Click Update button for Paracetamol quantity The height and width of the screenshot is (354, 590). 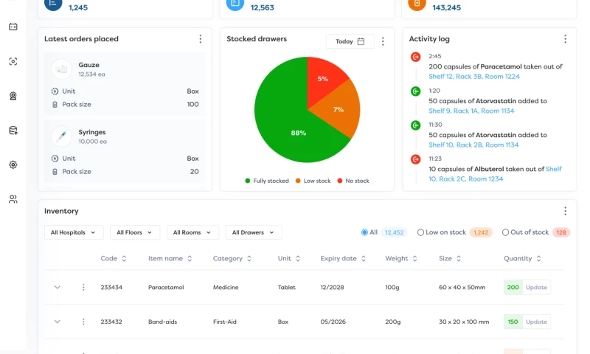pos(537,288)
